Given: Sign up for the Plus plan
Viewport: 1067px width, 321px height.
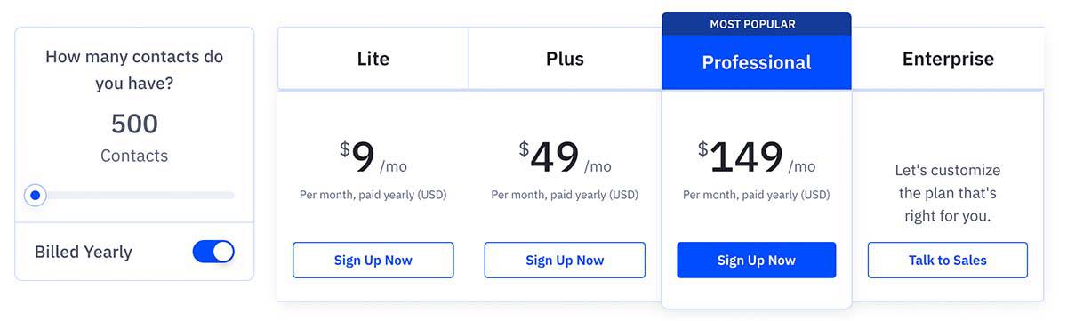Looking at the screenshot, I should click(565, 261).
